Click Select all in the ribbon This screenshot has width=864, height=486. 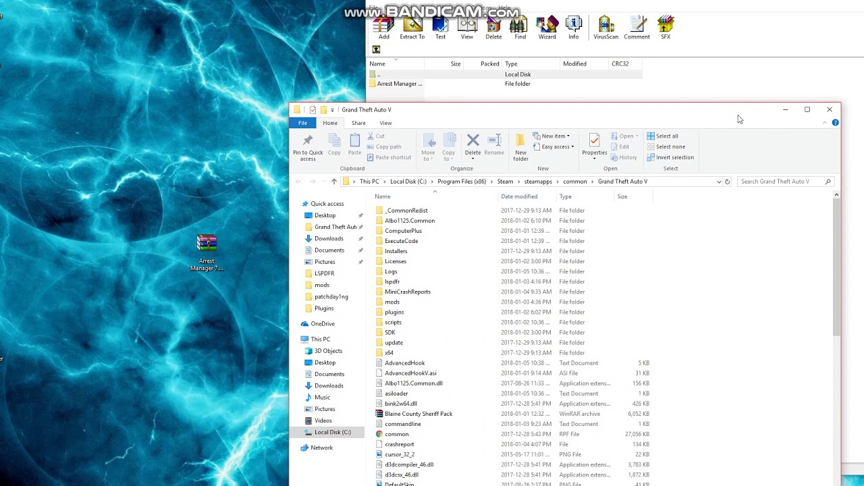pyautogui.click(x=662, y=136)
